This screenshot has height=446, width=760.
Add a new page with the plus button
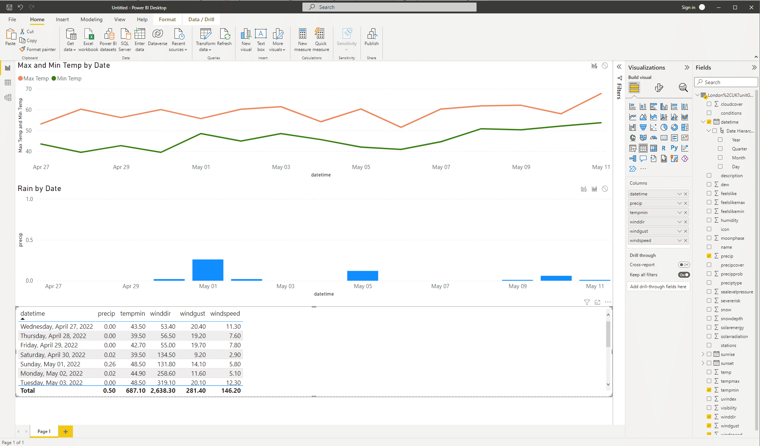pyautogui.click(x=65, y=431)
